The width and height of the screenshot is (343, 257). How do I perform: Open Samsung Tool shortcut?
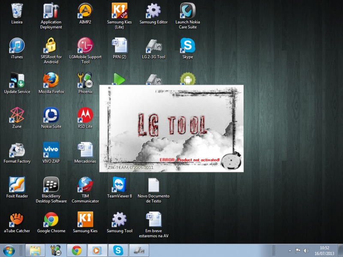(119, 222)
